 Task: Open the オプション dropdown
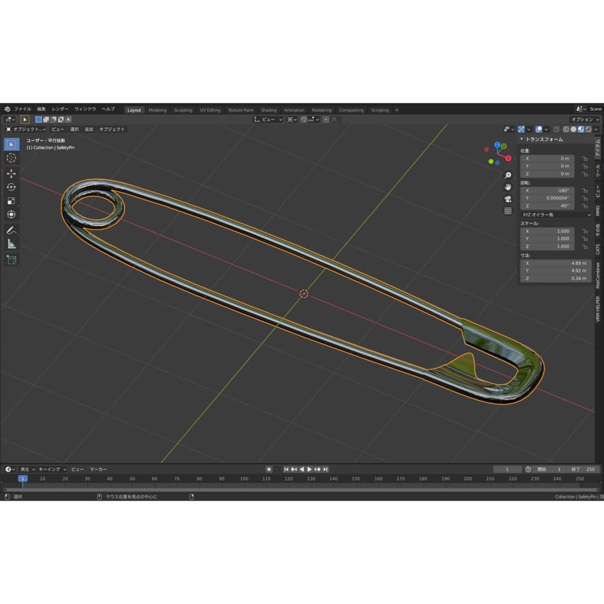(x=585, y=119)
